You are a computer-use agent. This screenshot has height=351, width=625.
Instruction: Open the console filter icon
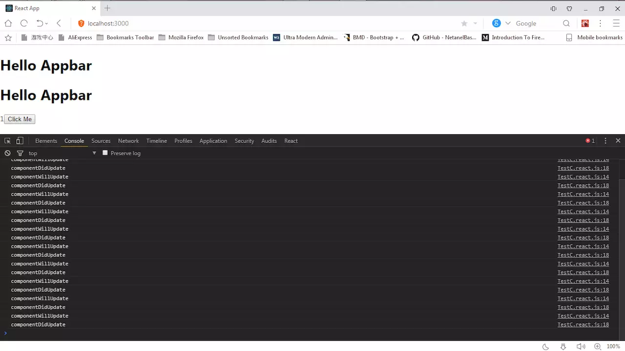(20, 153)
